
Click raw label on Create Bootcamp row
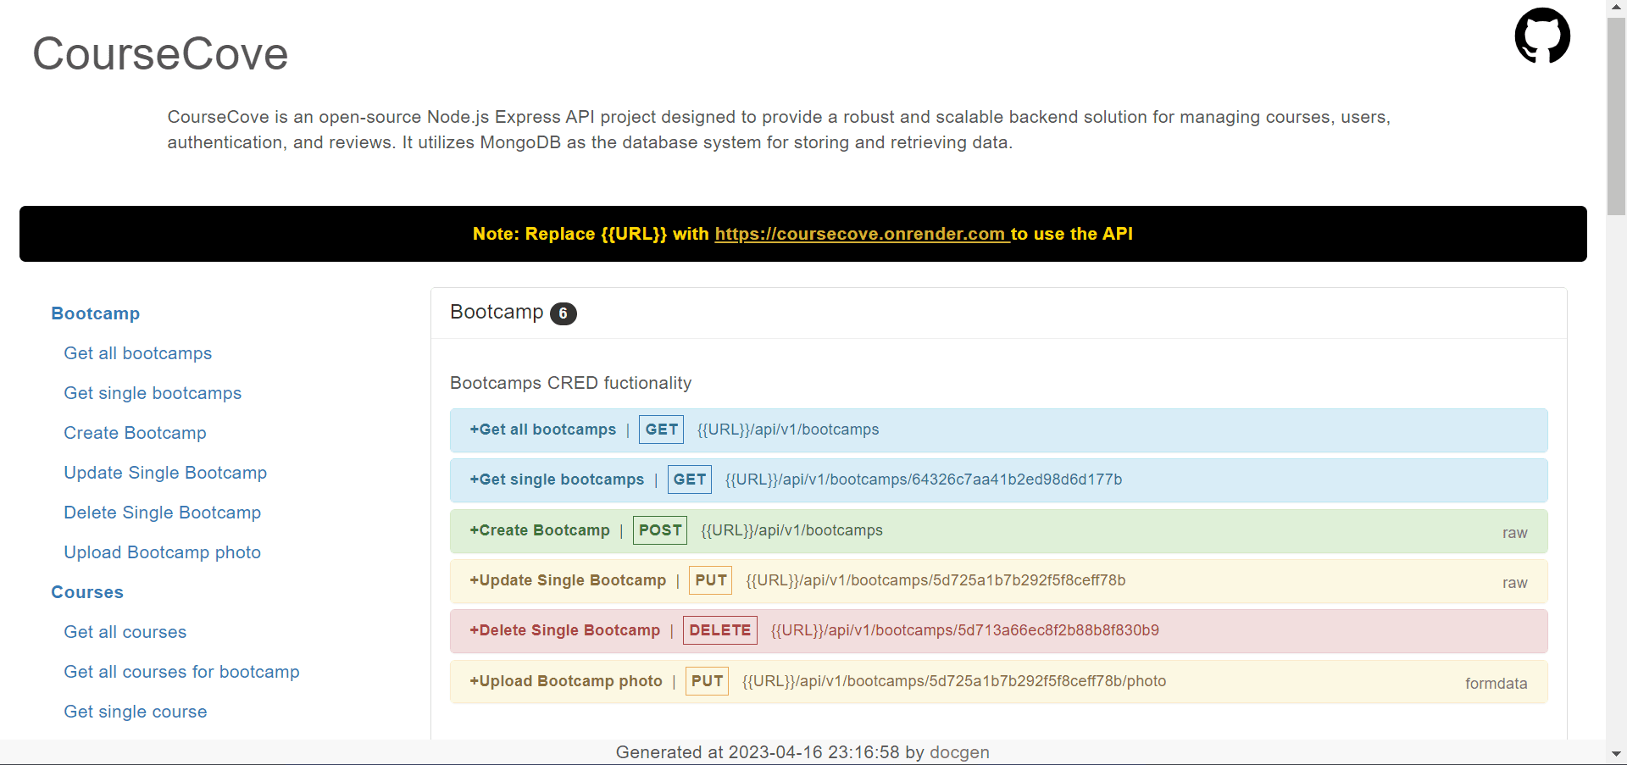click(1514, 533)
